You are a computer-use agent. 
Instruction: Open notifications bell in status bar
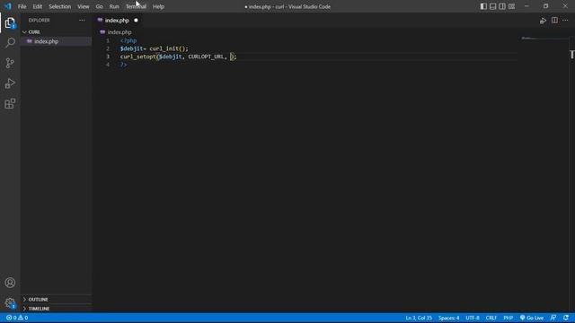pyautogui.click(x=566, y=318)
